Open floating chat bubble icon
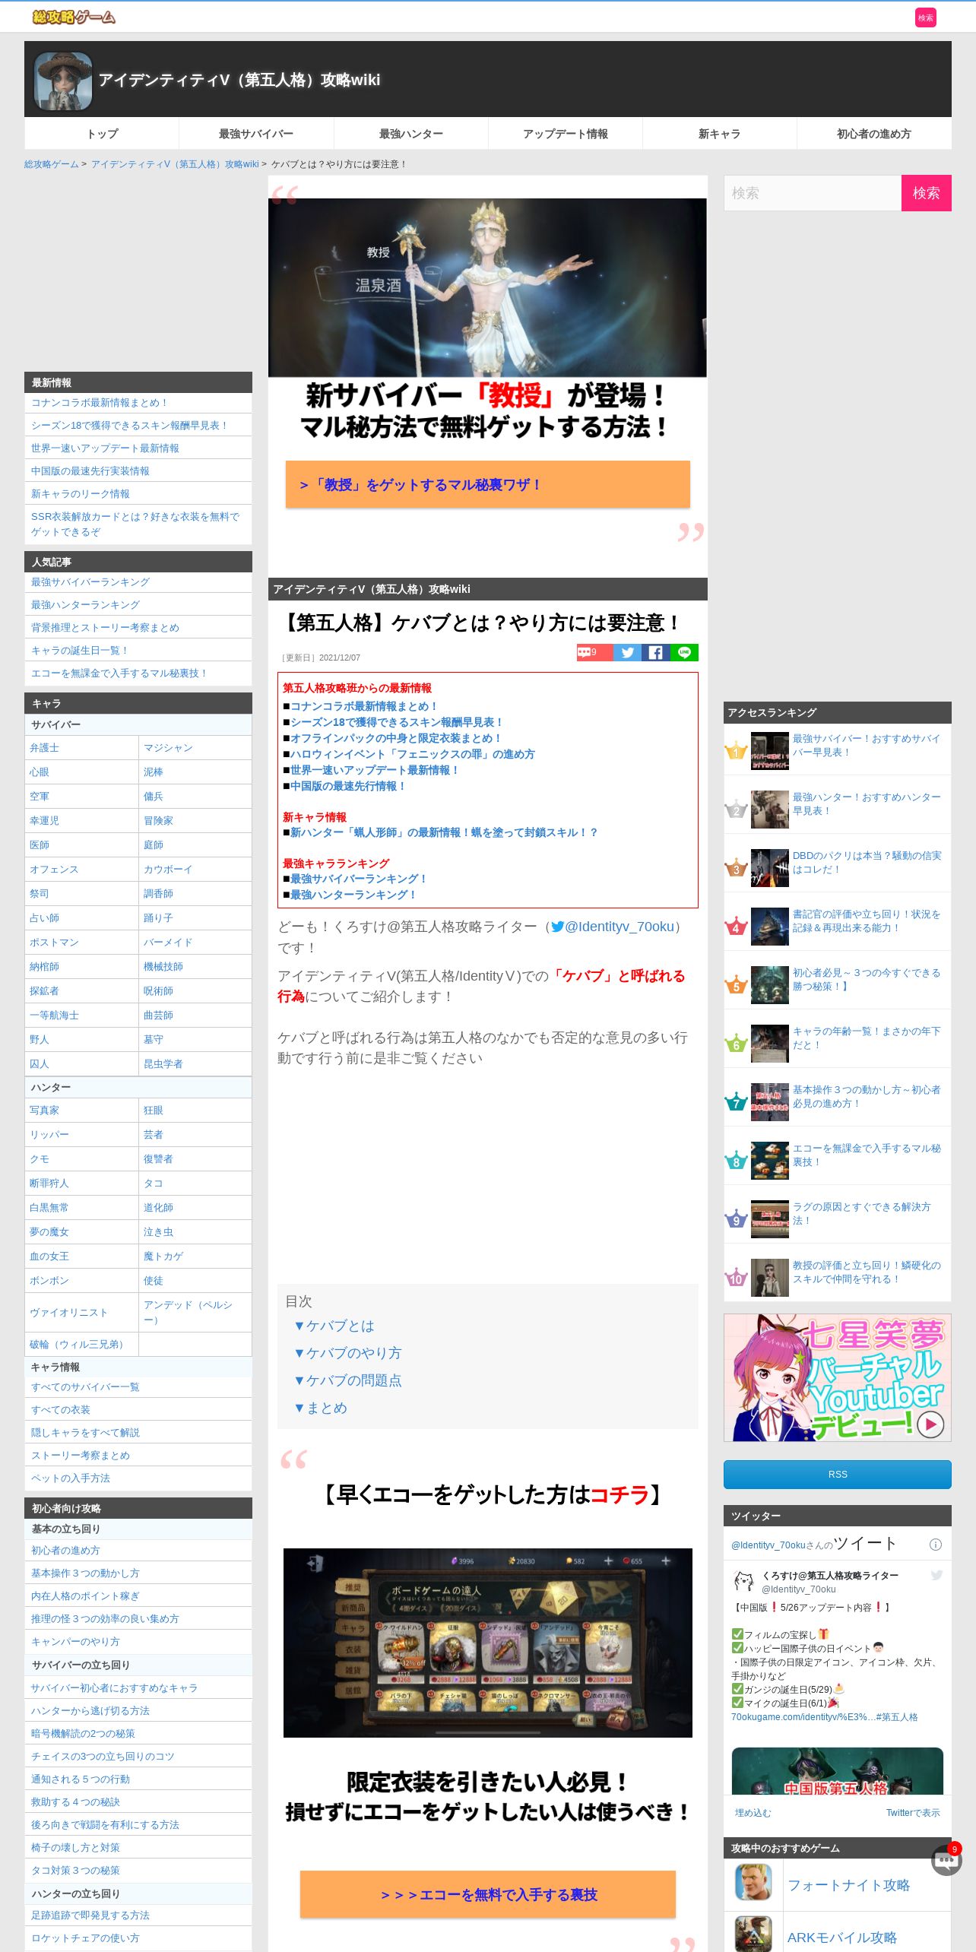Viewport: 976px width, 1952px height. (946, 1860)
